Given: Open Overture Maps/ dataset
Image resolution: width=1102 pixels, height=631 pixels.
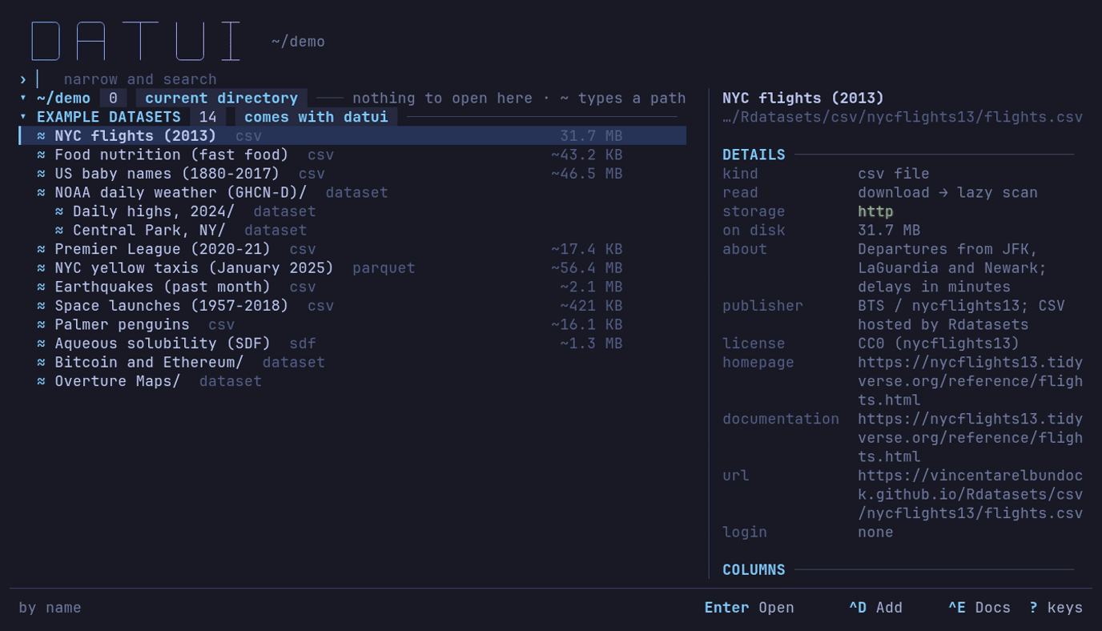Looking at the screenshot, I should click(x=352, y=381).
